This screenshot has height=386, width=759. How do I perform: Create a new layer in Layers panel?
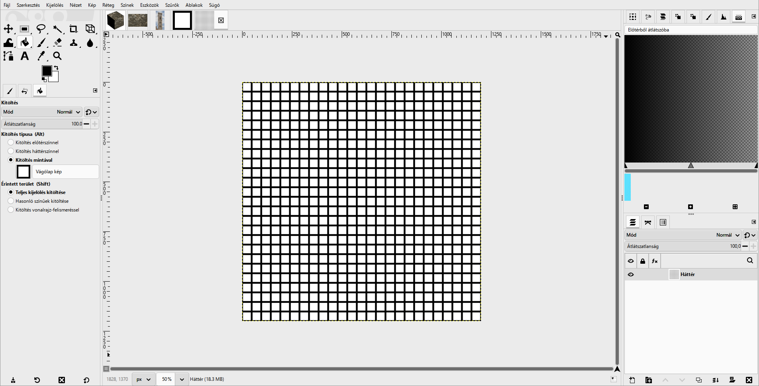632,380
